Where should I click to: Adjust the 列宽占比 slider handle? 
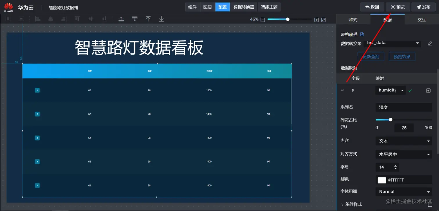(391, 120)
